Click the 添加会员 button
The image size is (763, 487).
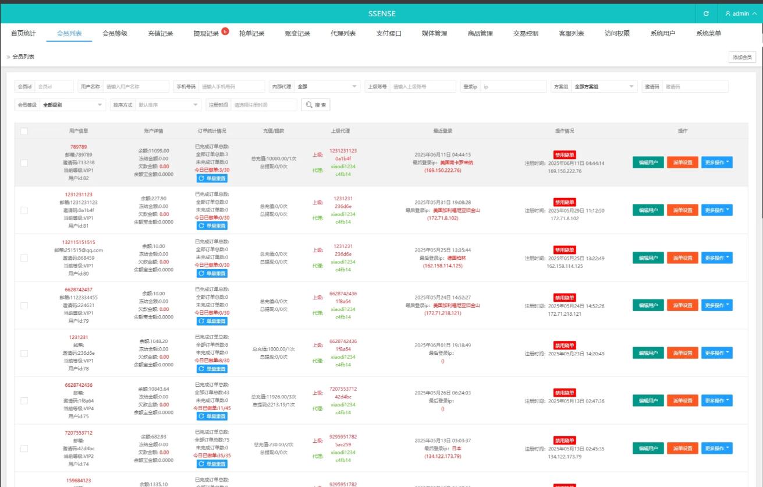[742, 57]
